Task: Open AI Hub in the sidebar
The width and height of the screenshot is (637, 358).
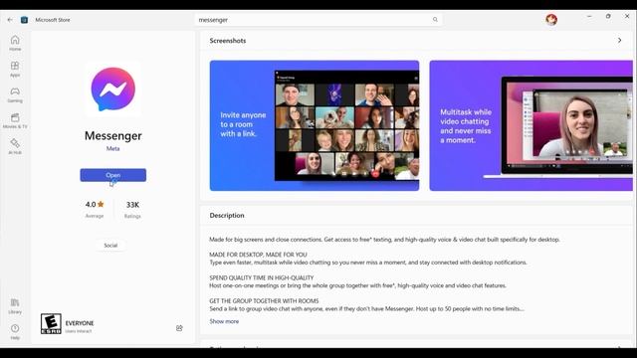Action: pos(15,147)
